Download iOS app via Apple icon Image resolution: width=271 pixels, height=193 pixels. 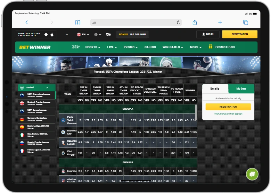52,35
